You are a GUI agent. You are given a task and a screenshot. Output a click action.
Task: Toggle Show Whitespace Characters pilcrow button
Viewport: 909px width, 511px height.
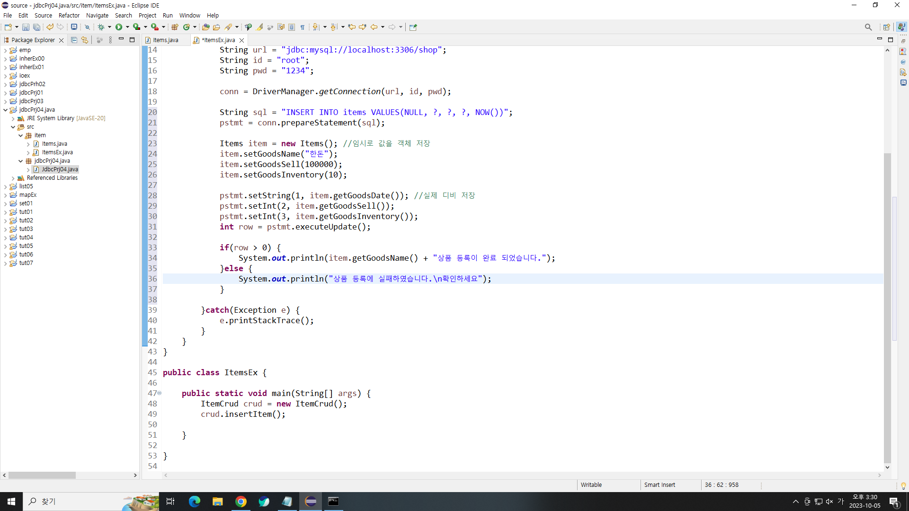click(303, 27)
